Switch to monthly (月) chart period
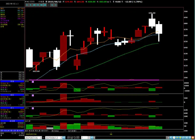195x140 pixels. pyautogui.click(x=56, y=5)
